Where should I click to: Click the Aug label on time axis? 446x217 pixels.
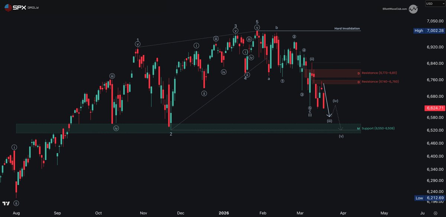16,213
